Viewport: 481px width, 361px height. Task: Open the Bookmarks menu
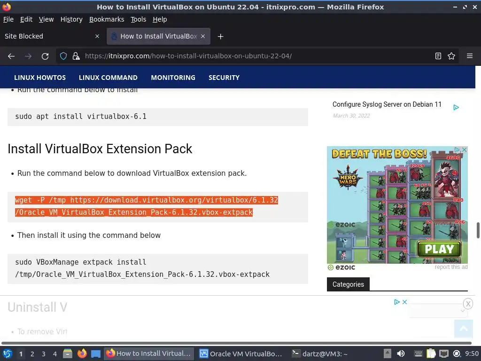click(107, 19)
